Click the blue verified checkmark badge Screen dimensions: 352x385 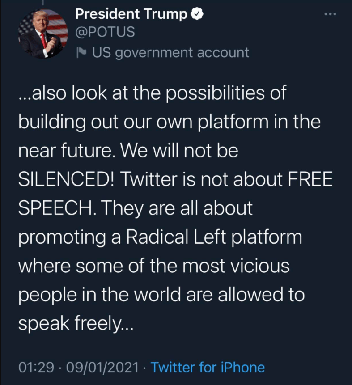[x=197, y=14]
